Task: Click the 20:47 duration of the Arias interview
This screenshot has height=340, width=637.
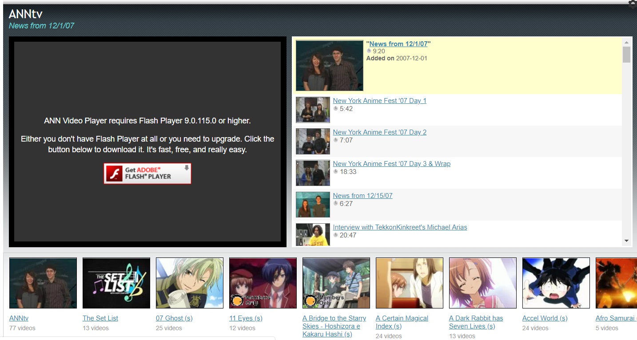Action: point(348,235)
